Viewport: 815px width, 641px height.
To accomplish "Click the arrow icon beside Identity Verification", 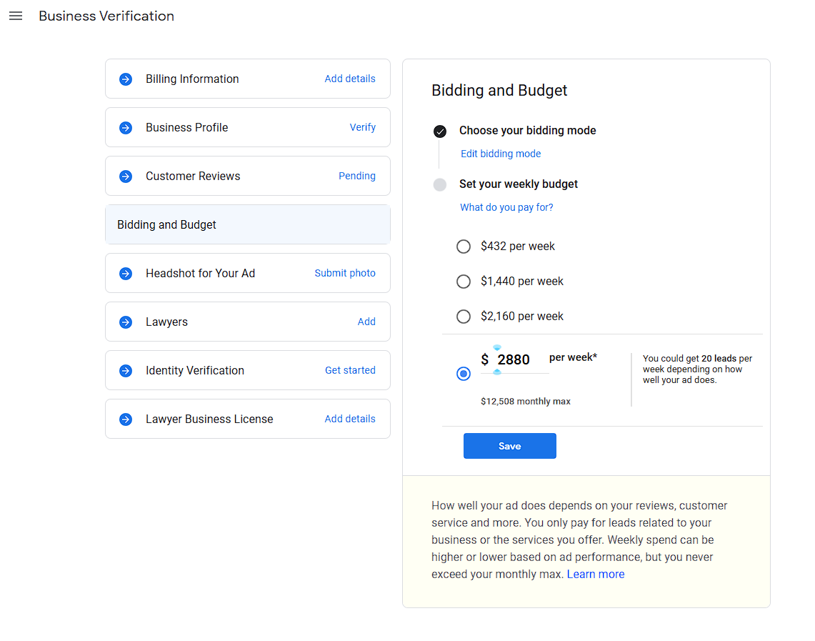I will pos(126,371).
